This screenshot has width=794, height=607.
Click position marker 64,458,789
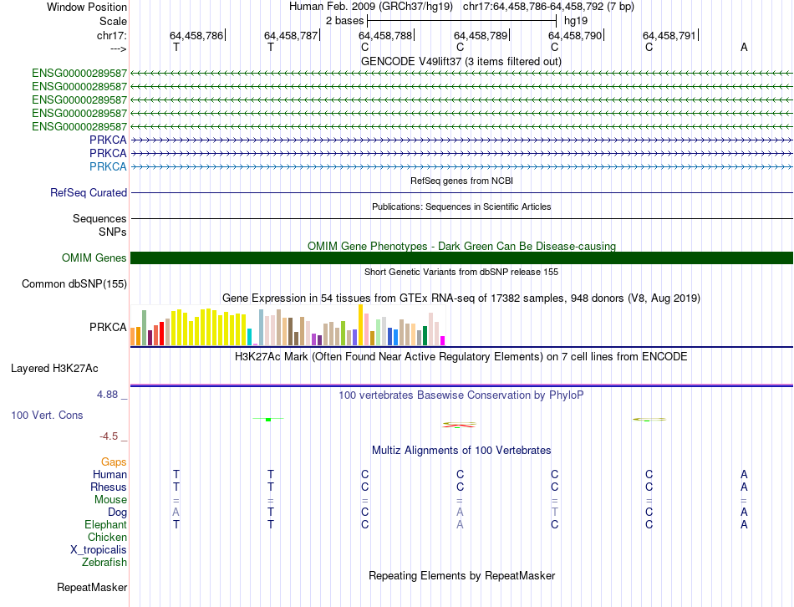coord(480,35)
